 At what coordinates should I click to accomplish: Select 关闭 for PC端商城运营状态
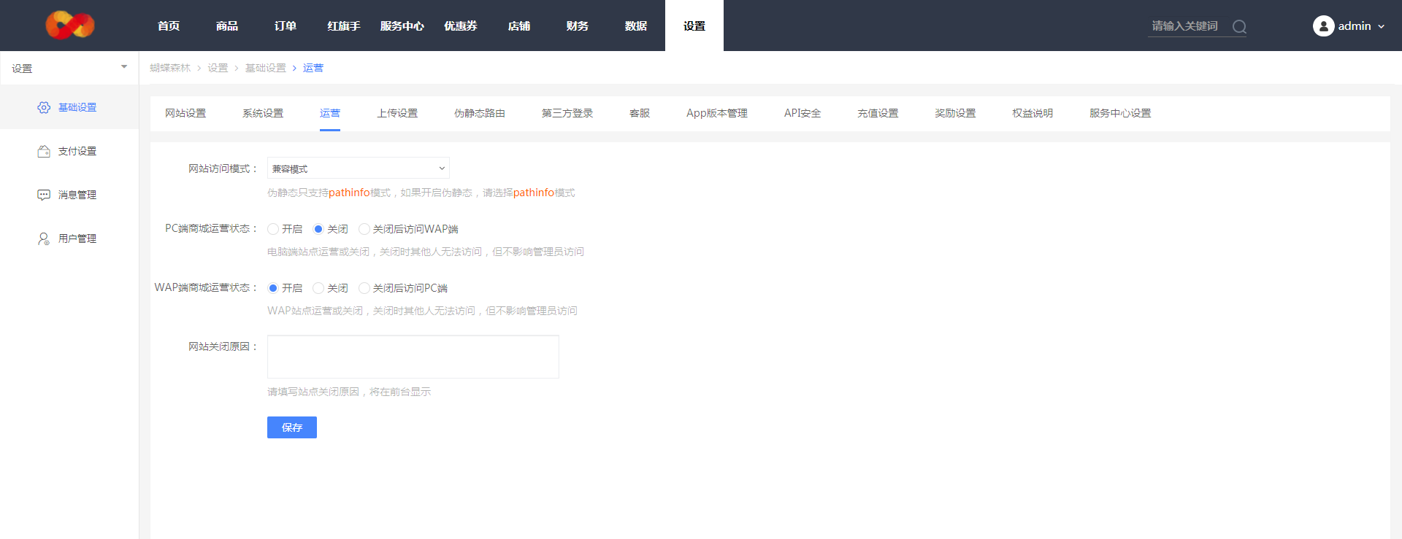[318, 229]
